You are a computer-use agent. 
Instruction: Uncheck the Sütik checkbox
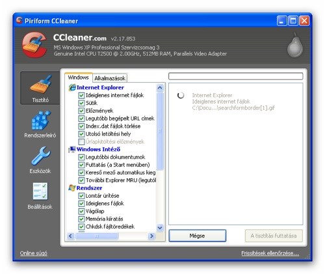[x=81, y=103]
